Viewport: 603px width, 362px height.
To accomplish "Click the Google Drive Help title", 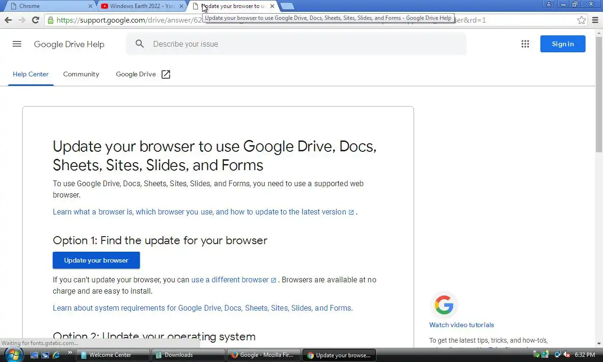I will coord(69,44).
